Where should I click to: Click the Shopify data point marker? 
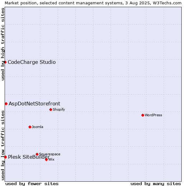(x=51, y=110)
